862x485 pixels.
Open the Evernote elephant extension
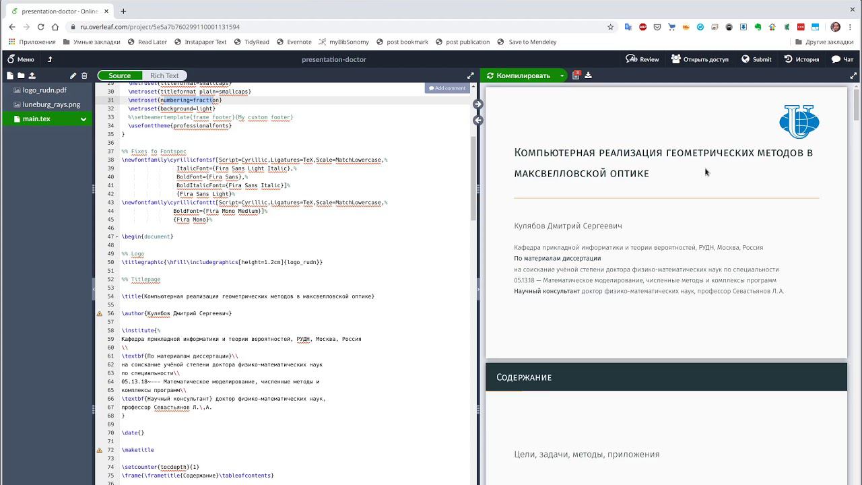(x=758, y=27)
